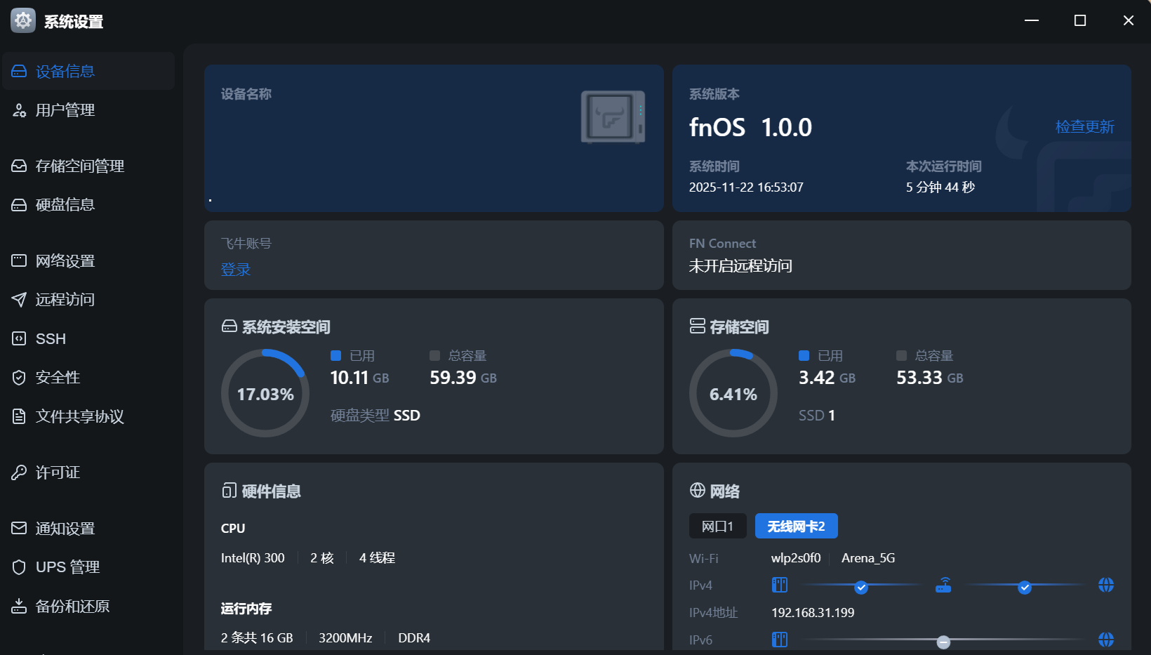The height and width of the screenshot is (655, 1151).
Task: Click 登录 under 飞牛账号
Action: (236, 270)
